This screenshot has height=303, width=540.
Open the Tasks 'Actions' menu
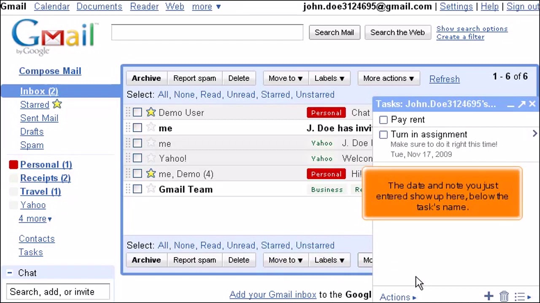point(398,297)
